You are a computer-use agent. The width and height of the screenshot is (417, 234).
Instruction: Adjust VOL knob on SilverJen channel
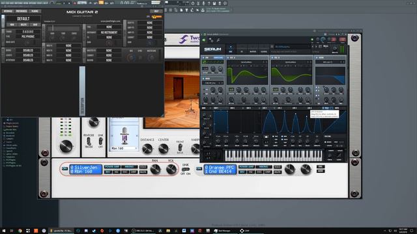coord(171,169)
